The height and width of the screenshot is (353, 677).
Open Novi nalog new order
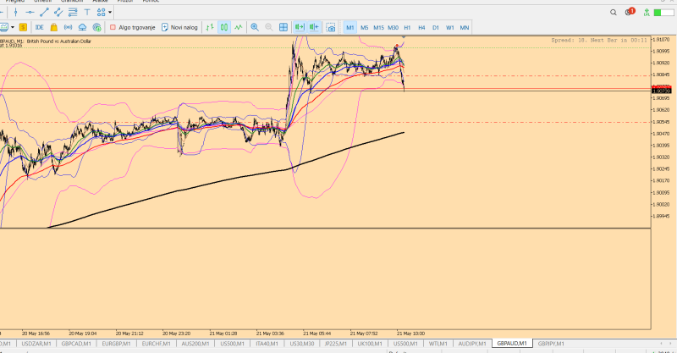[x=179, y=27]
